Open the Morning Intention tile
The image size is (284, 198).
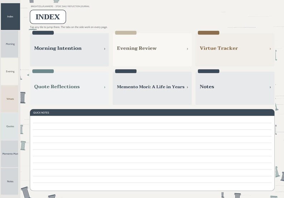(69, 50)
